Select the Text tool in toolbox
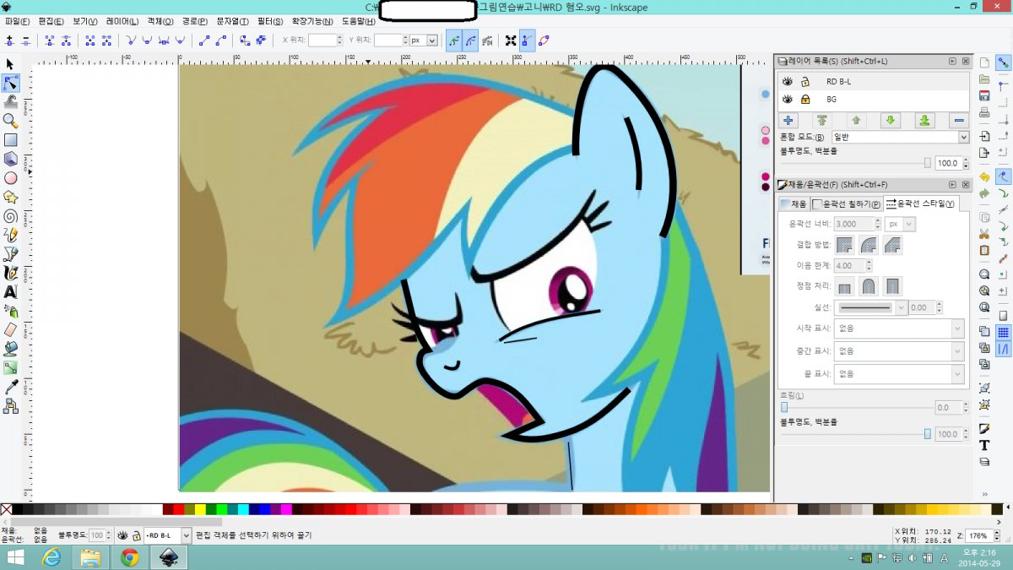The image size is (1013, 570). point(10,291)
